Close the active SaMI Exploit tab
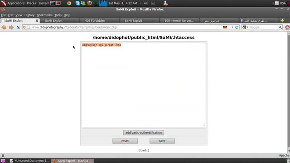This screenshot has height=163, width=290. (37, 20)
